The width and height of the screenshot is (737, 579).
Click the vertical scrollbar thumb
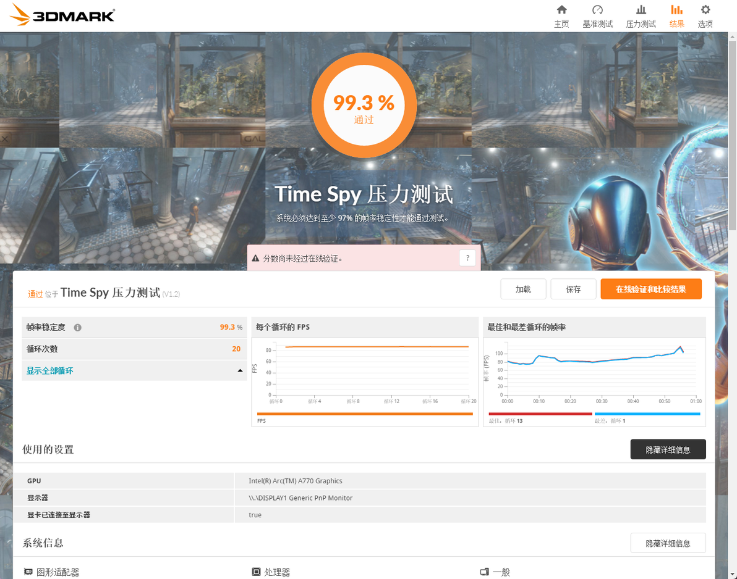(x=732, y=136)
